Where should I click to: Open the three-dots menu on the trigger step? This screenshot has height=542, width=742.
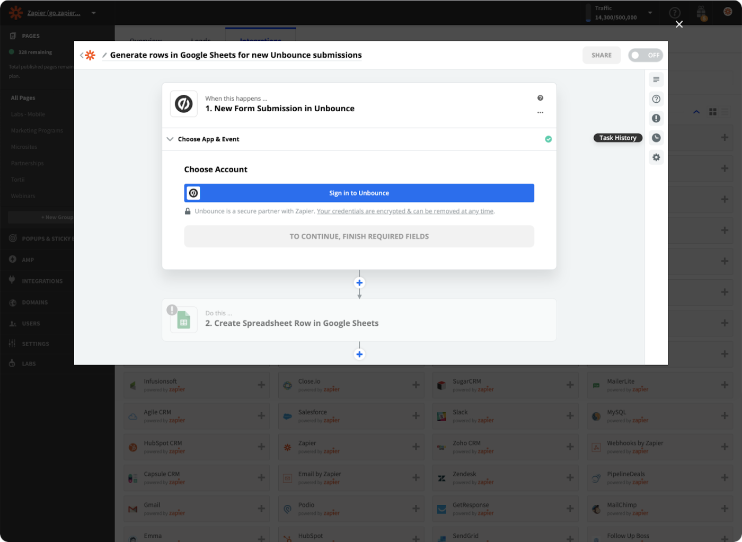(540, 112)
